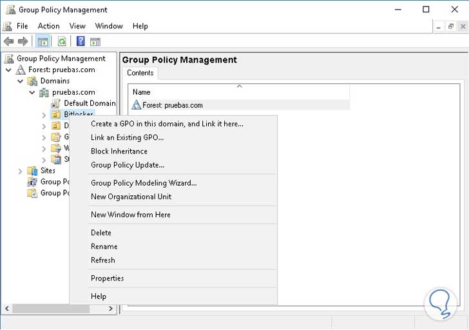Screen dimensions: 469x330
Task: Collapse the Domains tree node
Action: 20,81
